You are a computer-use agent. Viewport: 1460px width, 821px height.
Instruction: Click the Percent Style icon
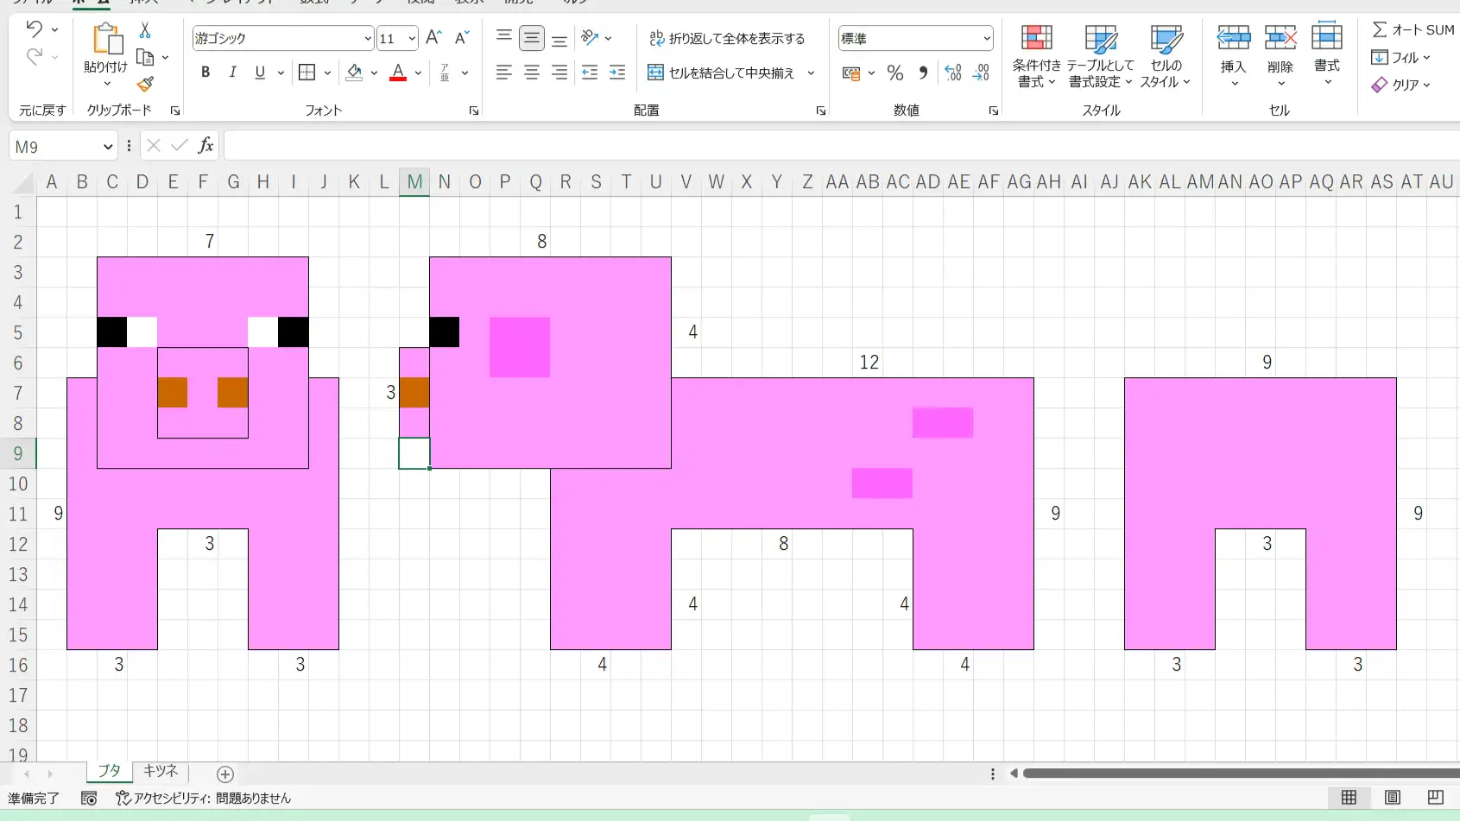(x=895, y=73)
